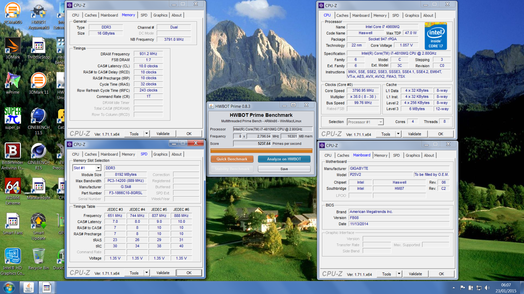Open CPU tab in SPD CPU-Z window
This screenshot has height=294, width=524.
coord(76,154)
